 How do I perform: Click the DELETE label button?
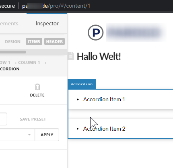[x=37, y=95]
